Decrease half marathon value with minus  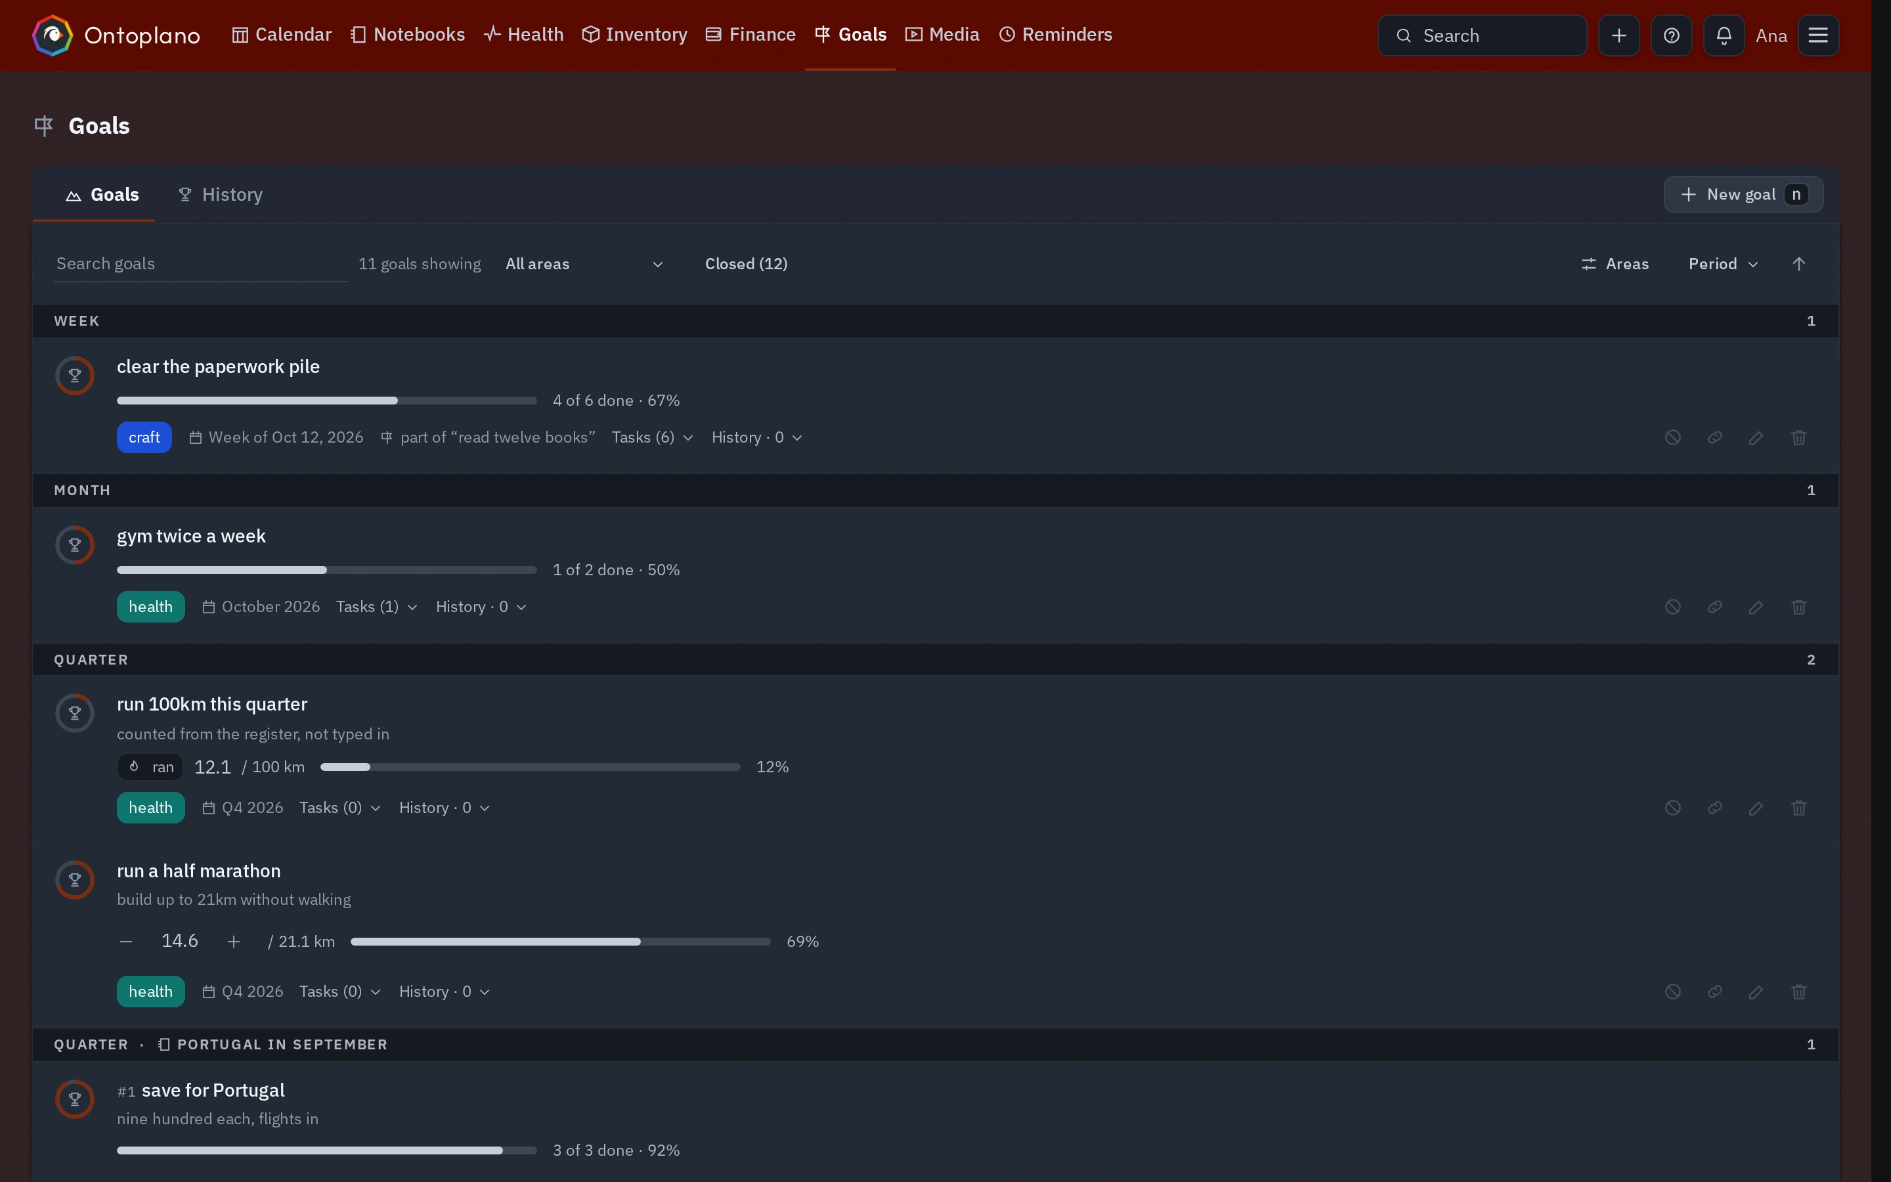point(126,941)
